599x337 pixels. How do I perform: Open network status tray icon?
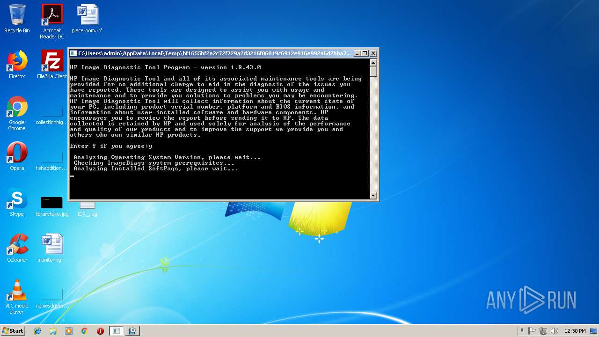pyautogui.click(x=543, y=331)
